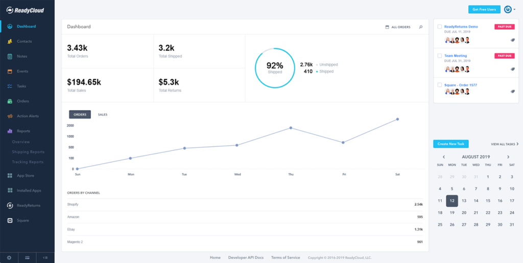Click the Shopify channel row
Image resolution: width=523 pixels, height=263 pixels.
click(x=245, y=204)
